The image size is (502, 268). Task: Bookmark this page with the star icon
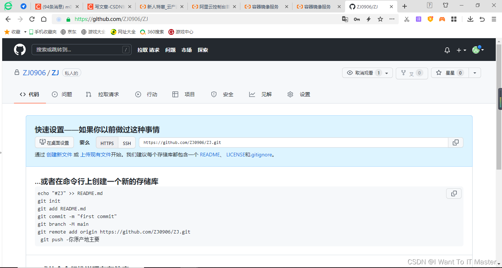(380, 19)
